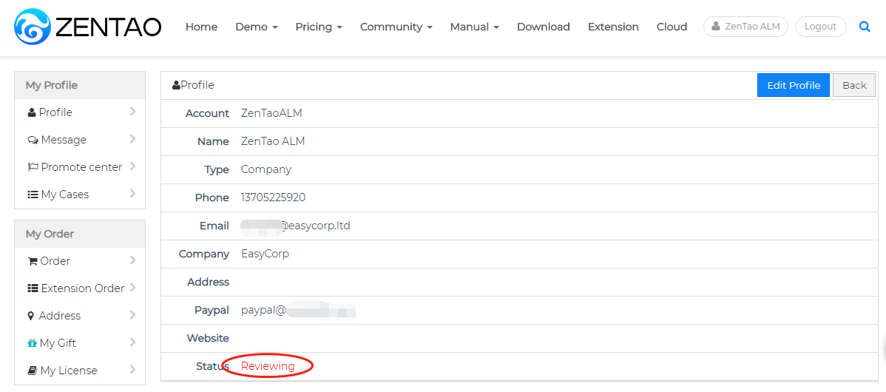Open the search magnifier icon
Viewport: 886px width, 392px height.
[865, 27]
